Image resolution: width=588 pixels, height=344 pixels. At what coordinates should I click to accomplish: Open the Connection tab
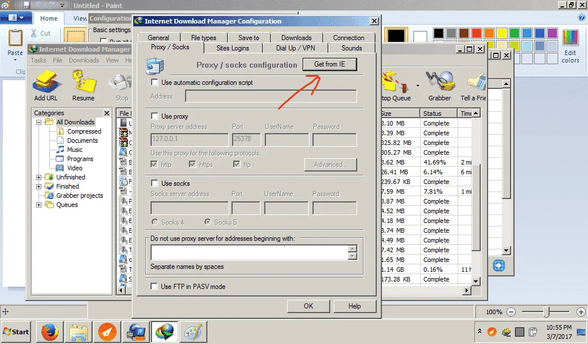(x=349, y=38)
